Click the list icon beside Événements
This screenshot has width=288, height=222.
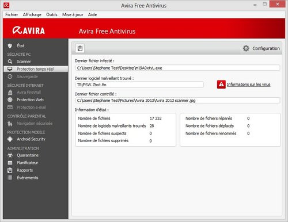pyautogui.click(x=10, y=178)
